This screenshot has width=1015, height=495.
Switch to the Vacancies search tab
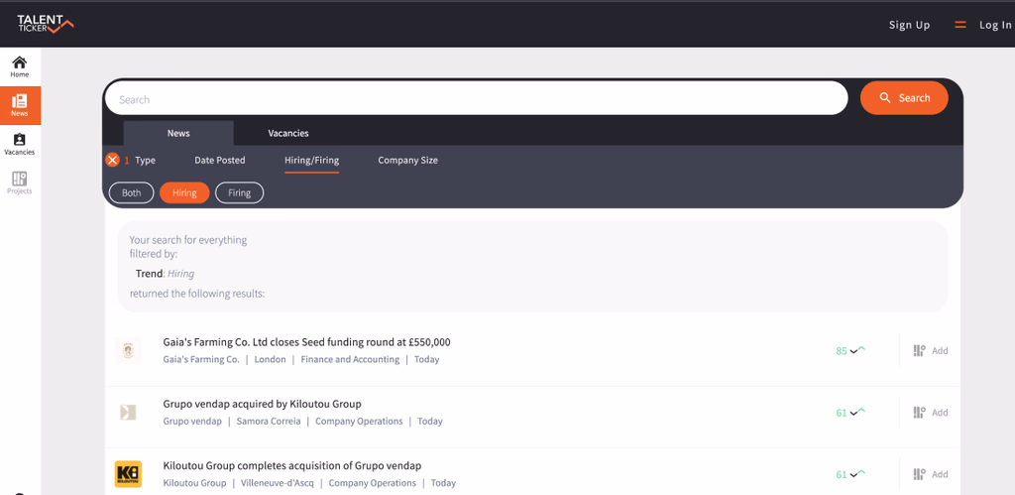click(288, 133)
